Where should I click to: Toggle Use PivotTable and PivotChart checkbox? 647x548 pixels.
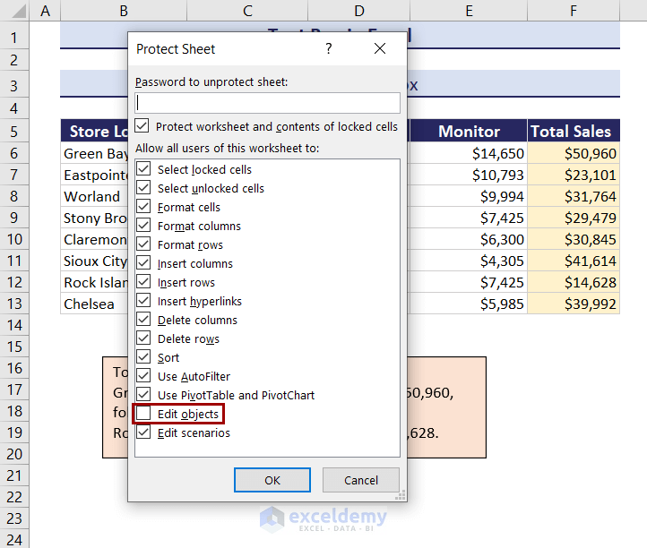[x=143, y=395]
